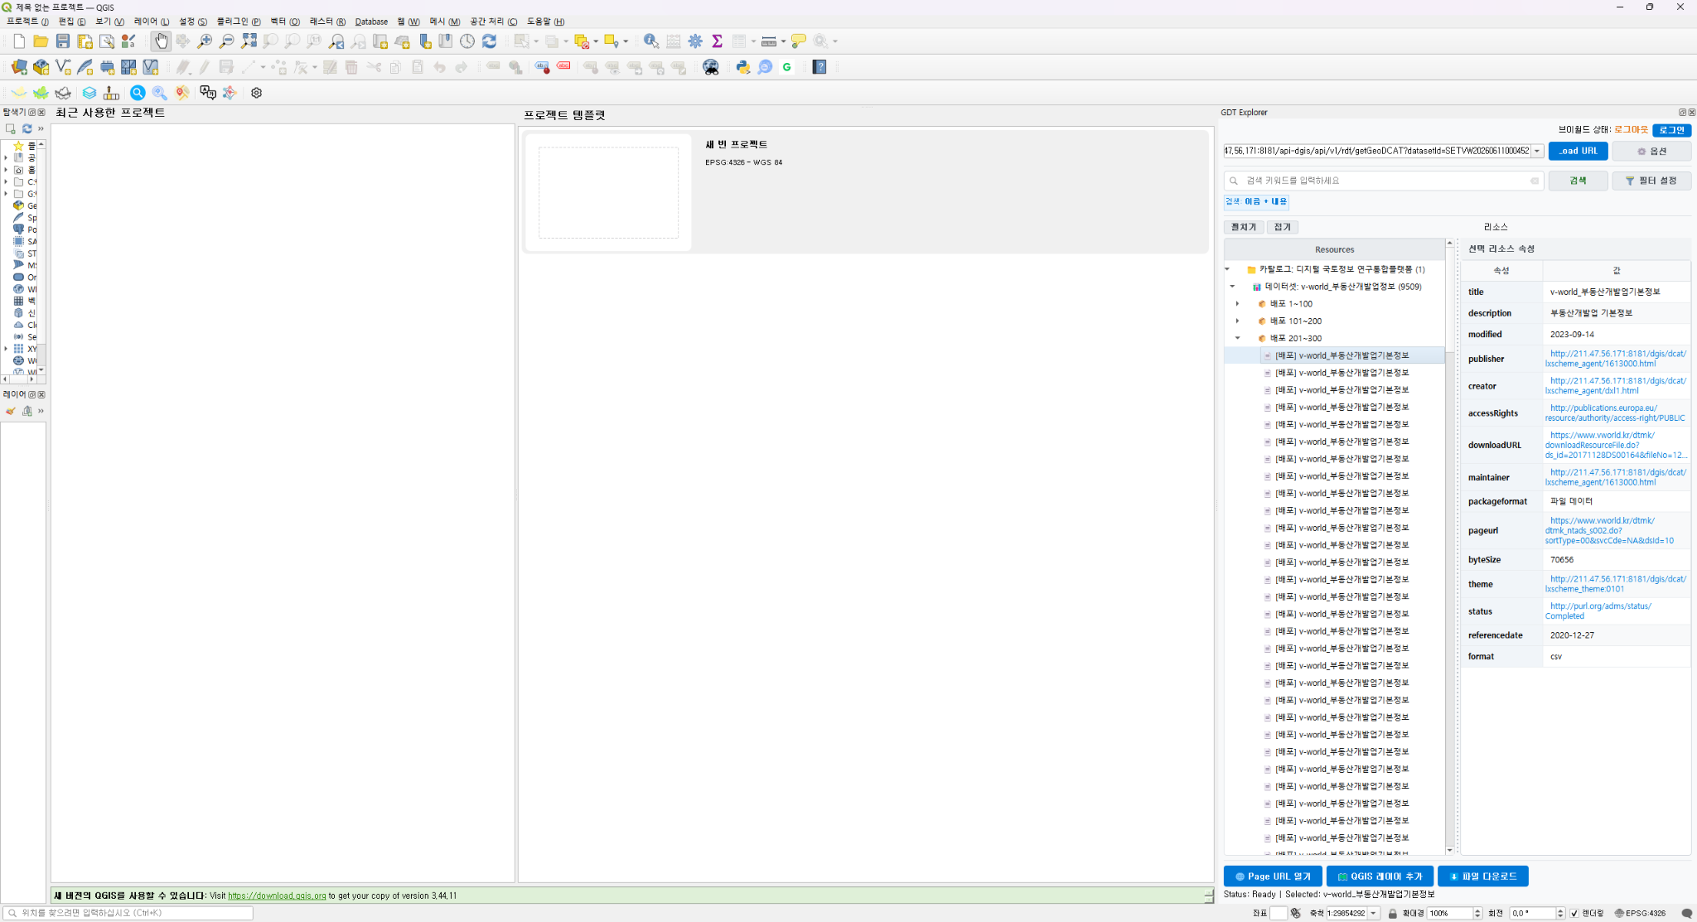Open the URL history dropdown arrow
This screenshot has height=922, width=1697.
click(1537, 151)
